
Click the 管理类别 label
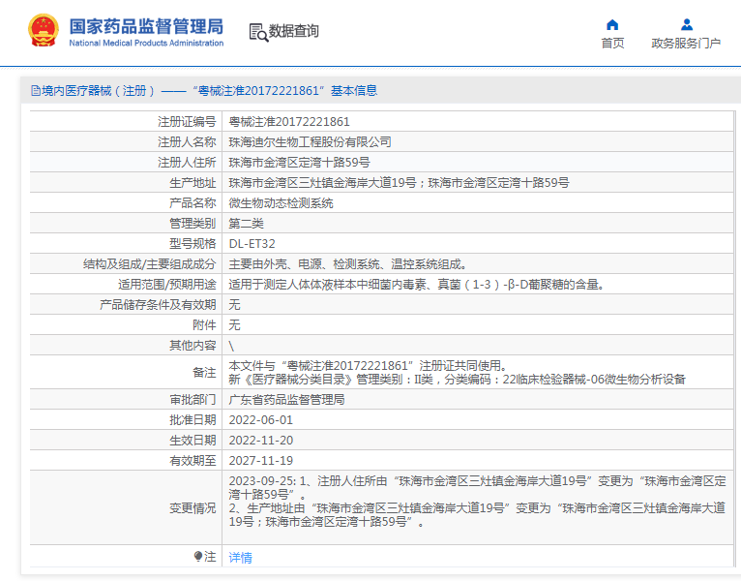(193, 224)
